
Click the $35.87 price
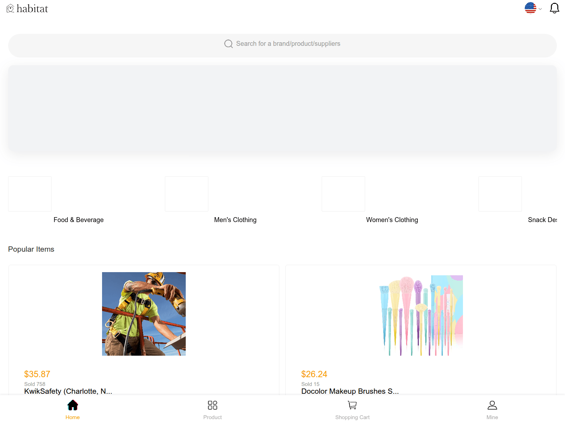pos(37,374)
